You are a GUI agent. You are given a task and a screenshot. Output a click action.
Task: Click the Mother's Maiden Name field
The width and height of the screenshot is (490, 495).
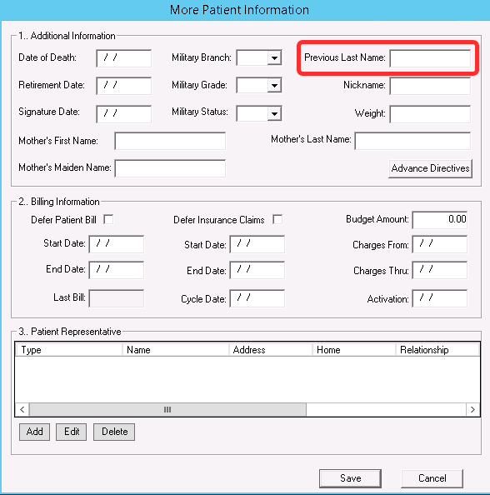coord(170,168)
